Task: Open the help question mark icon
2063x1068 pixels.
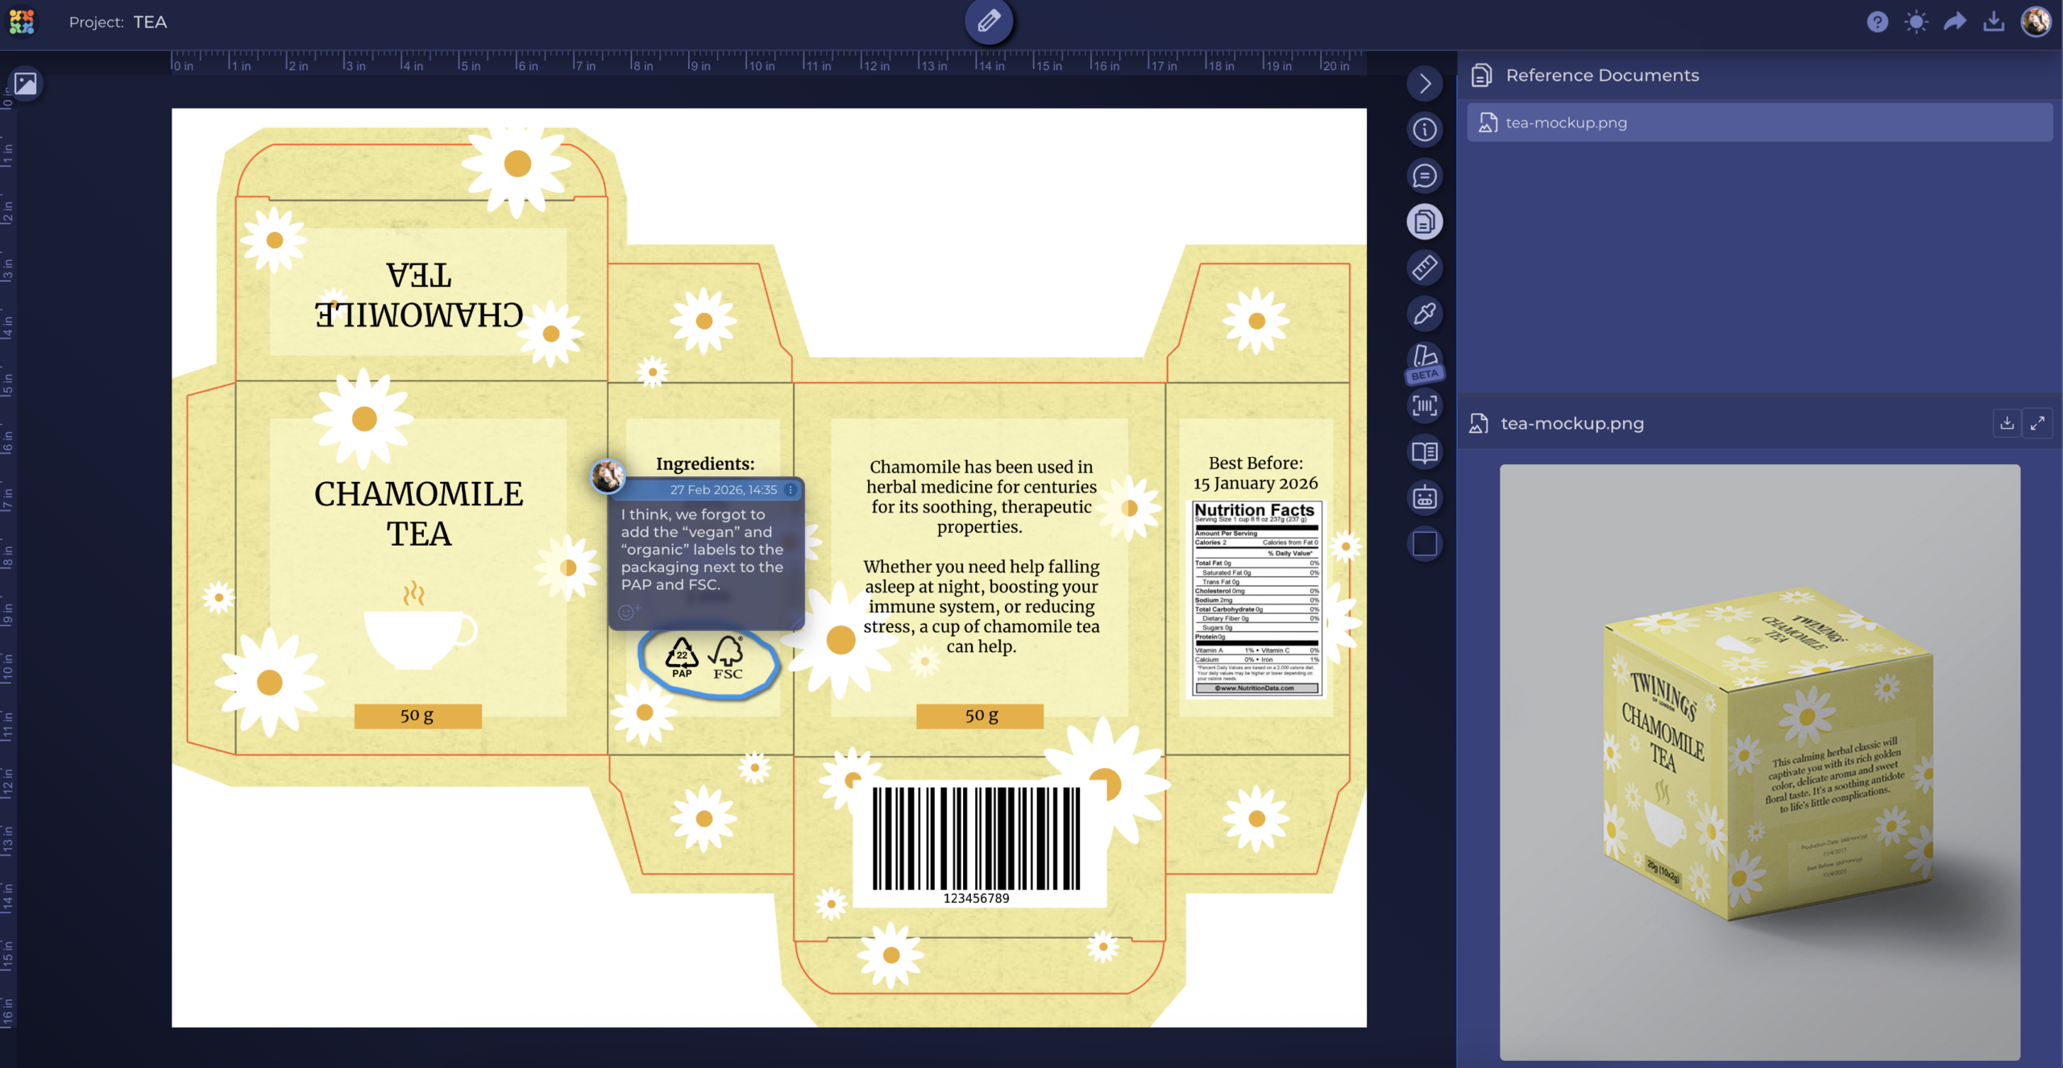Action: (x=1877, y=22)
